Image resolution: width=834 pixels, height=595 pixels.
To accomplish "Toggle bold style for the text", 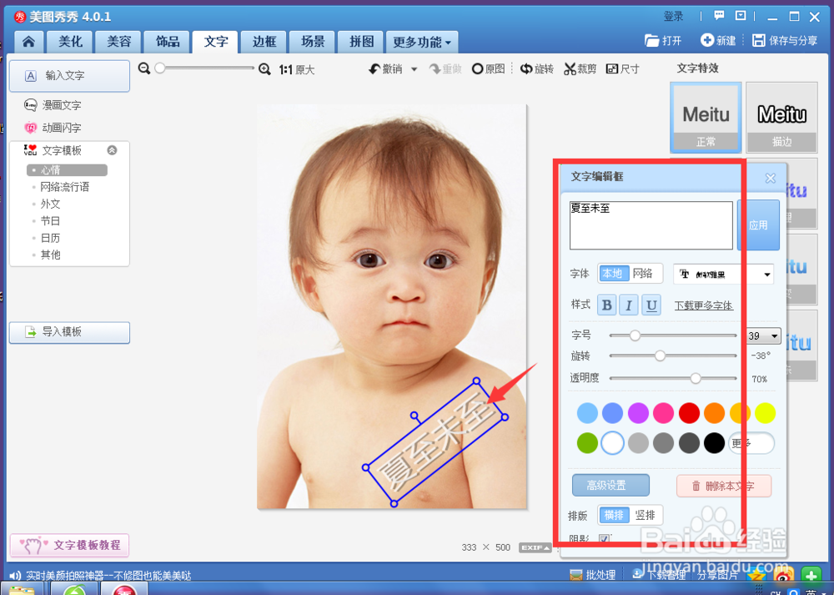I will [x=606, y=305].
